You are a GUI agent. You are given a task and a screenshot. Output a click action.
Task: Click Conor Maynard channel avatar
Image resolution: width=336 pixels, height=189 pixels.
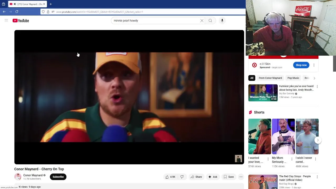point(18,177)
